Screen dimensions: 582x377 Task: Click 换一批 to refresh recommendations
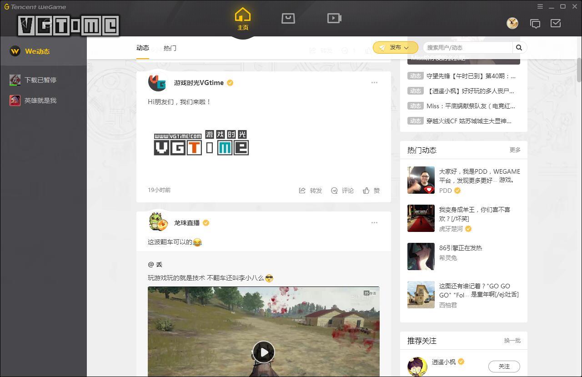(512, 341)
